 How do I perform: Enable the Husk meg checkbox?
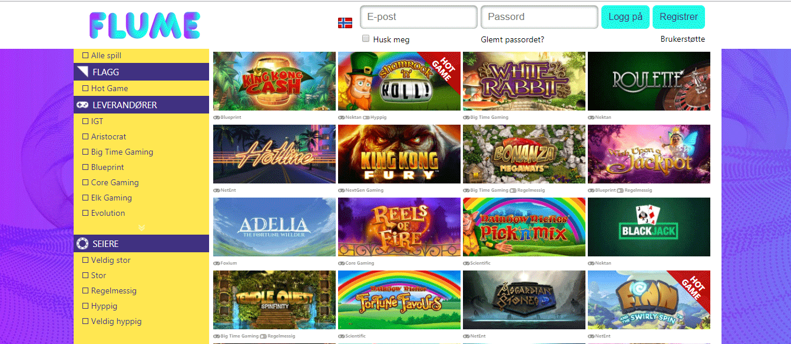click(366, 38)
